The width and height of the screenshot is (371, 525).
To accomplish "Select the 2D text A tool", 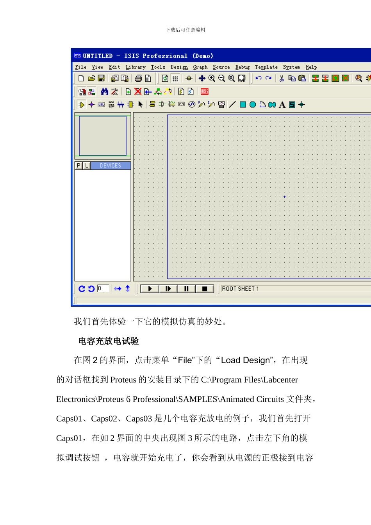I will (282, 105).
